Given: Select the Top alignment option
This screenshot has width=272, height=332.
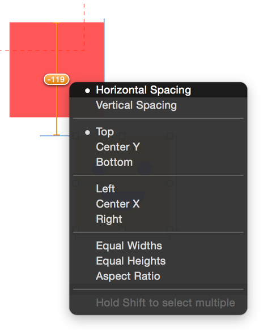Looking at the screenshot, I should pyautogui.click(x=158, y=132).
